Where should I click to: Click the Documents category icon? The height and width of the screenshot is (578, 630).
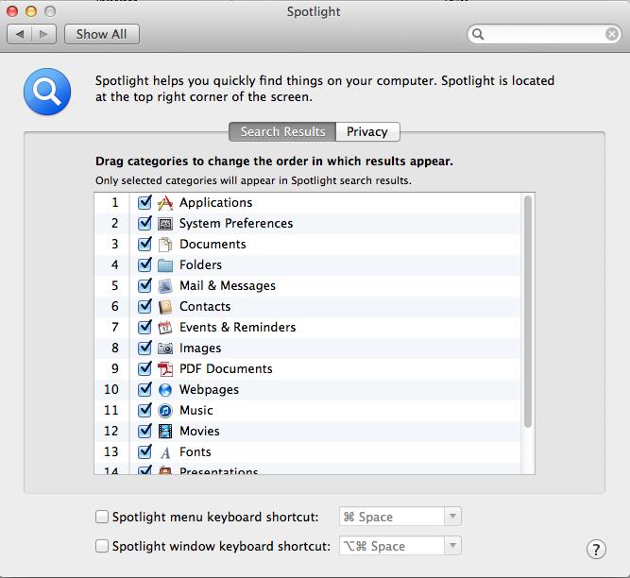[165, 245]
